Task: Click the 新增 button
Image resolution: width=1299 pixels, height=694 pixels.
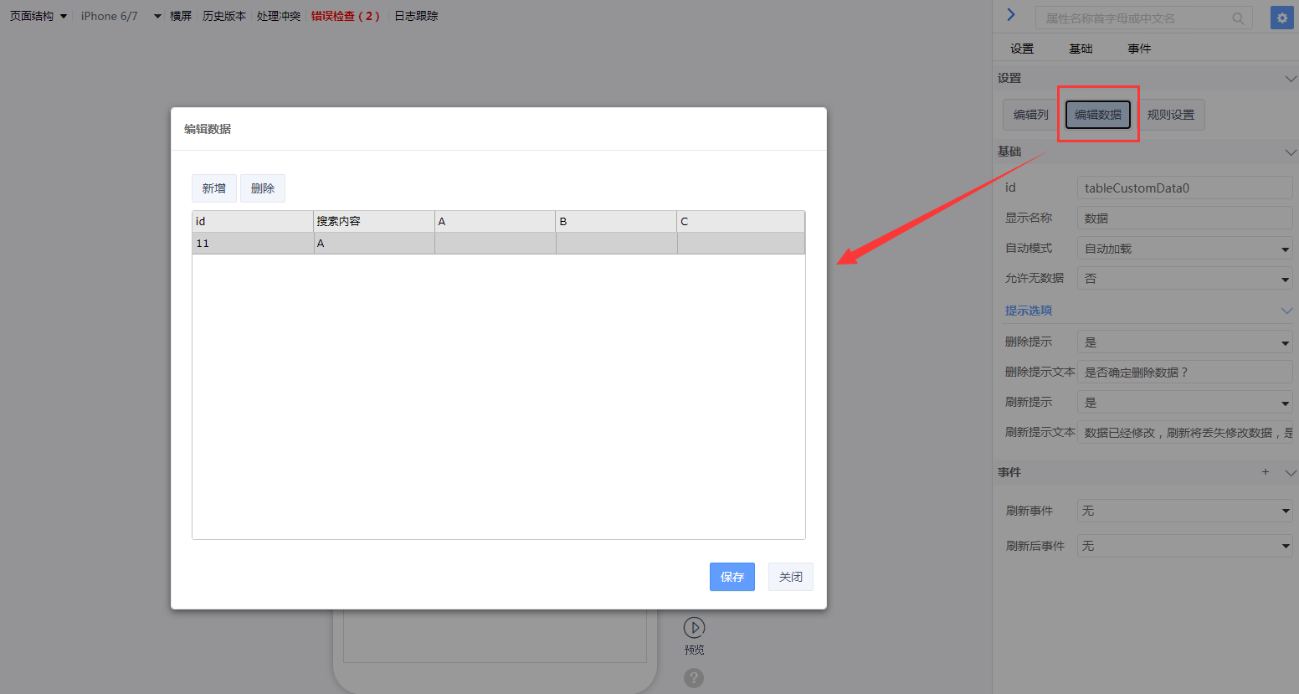Action: pos(214,188)
